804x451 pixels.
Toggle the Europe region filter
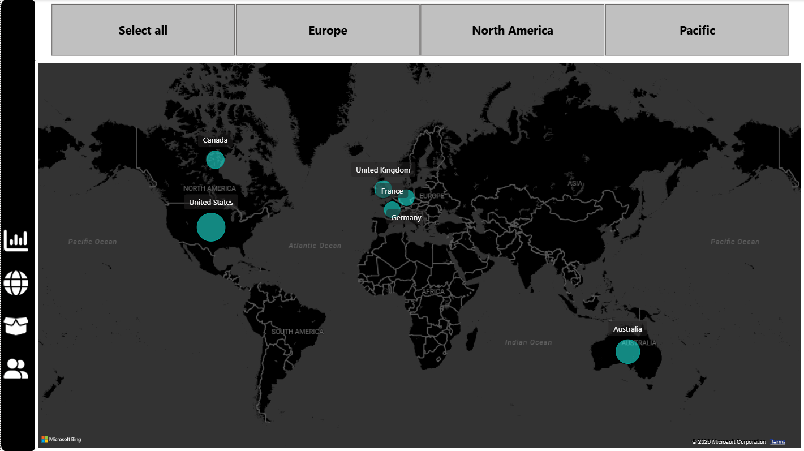coord(328,30)
